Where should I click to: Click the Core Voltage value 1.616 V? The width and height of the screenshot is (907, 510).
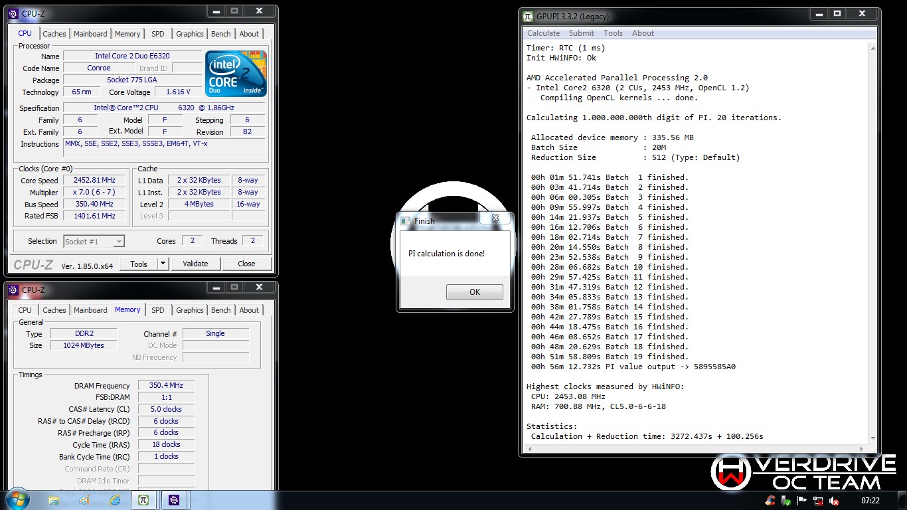click(177, 92)
